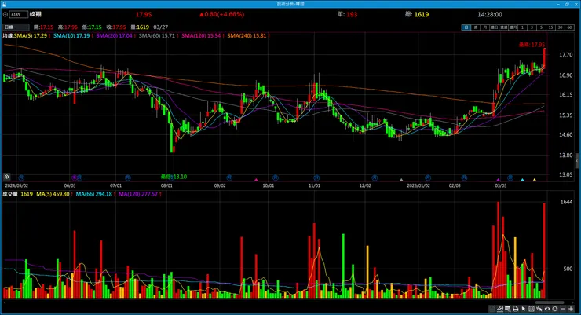This screenshot has width=581, height=315.
Task: Click the highest price label 17.95 on chart
Action: (532, 45)
